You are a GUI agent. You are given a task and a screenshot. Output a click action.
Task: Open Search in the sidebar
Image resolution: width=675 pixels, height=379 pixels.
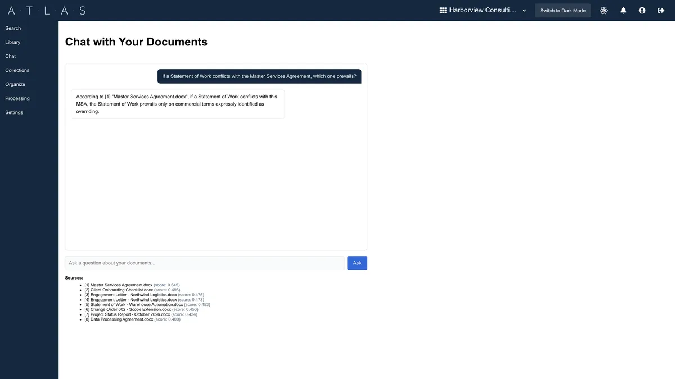(13, 28)
